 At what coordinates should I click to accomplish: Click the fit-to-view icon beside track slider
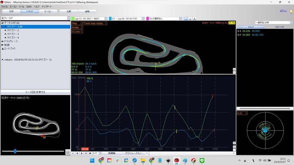pyautogui.click(x=67, y=151)
